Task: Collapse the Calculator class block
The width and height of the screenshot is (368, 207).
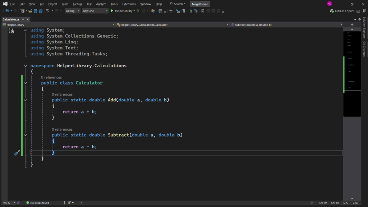Action: click(26, 83)
